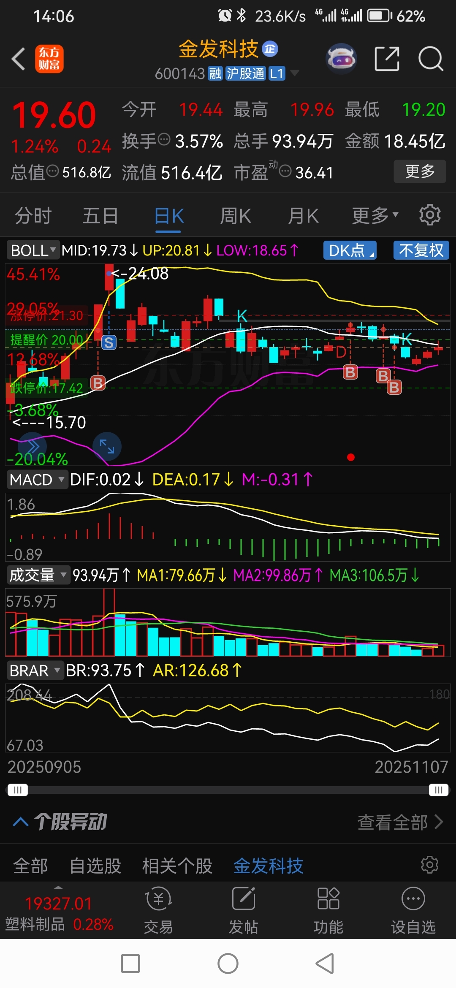
Task: Tap the 20250905 start date label
Action: click(x=44, y=767)
